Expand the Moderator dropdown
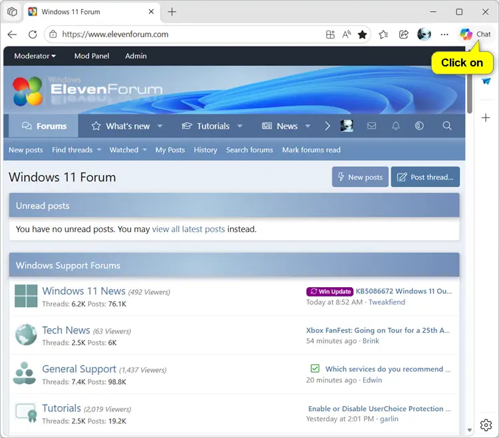 pos(35,56)
